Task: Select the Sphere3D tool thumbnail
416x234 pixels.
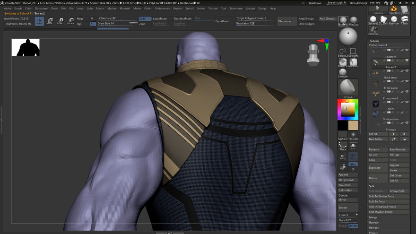Action: 373,20
